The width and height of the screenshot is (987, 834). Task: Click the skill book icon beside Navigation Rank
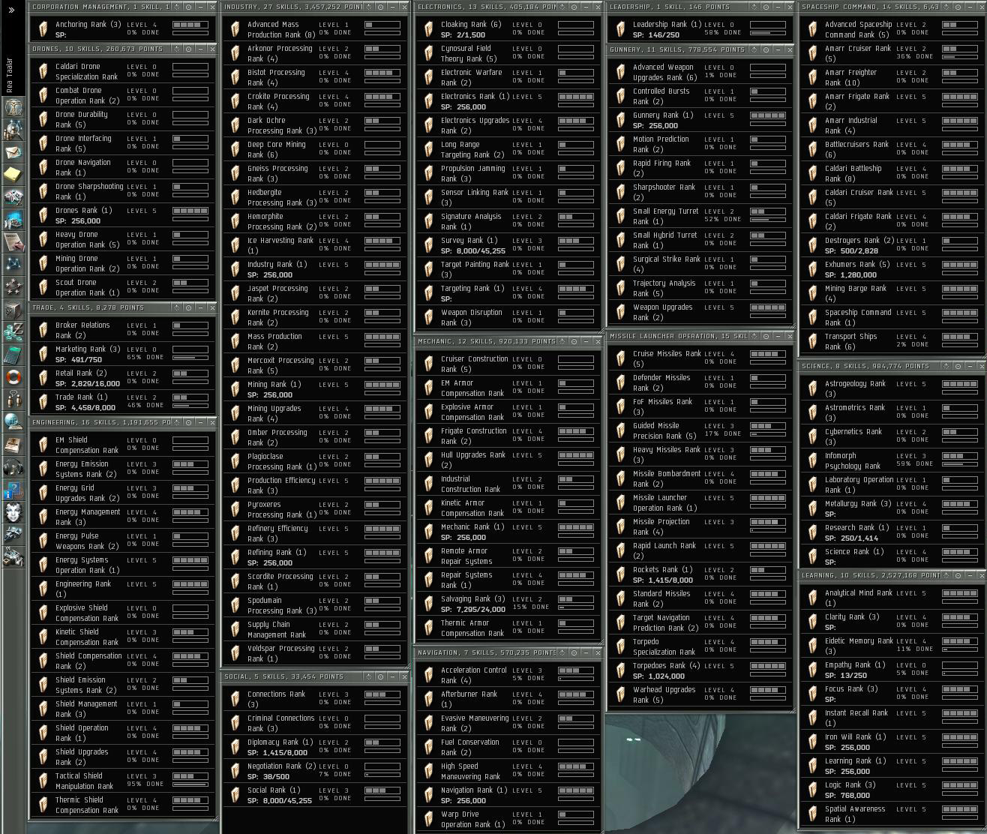[429, 795]
